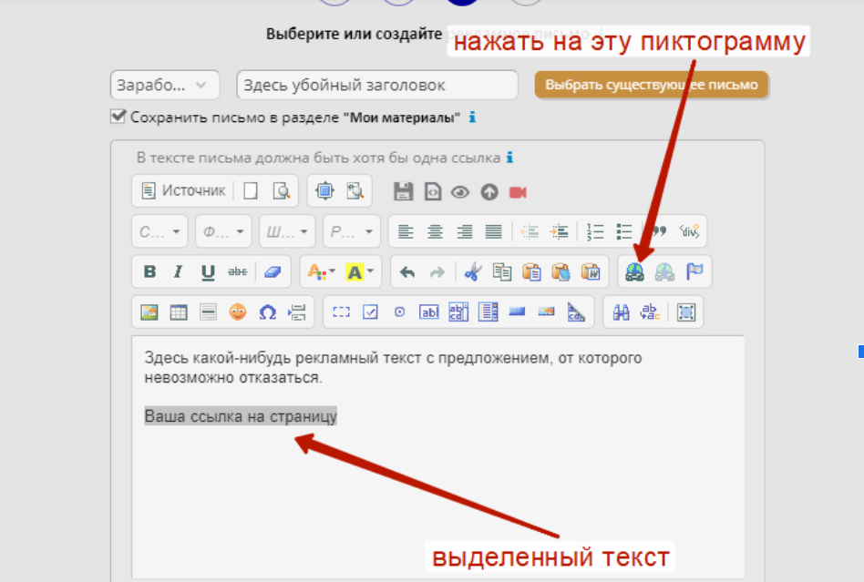Toggle bold formatting
This screenshot has width=864, height=582.
(x=149, y=271)
